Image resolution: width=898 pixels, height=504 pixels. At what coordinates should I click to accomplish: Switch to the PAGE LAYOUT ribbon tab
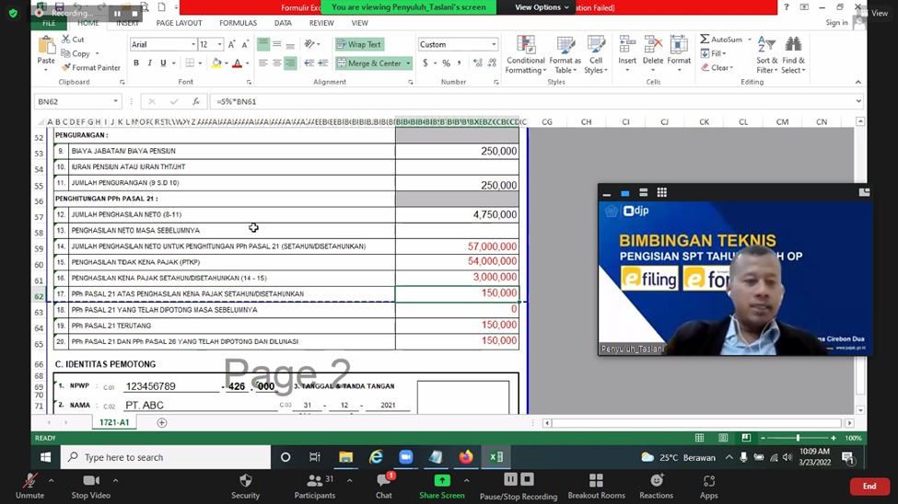coord(179,23)
